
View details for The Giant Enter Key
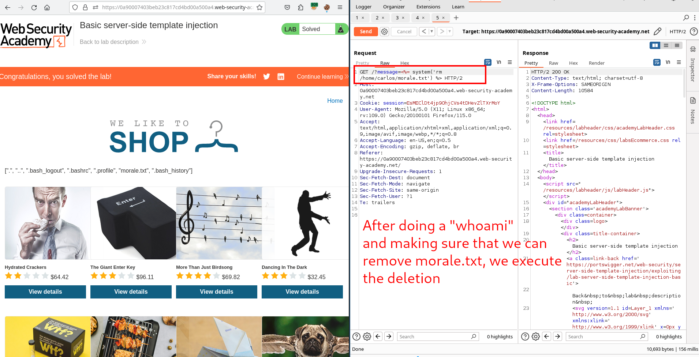[131, 292]
